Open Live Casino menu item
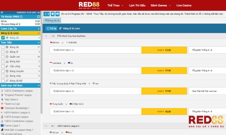The width and height of the screenshot is (226, 135). [184, 5]
